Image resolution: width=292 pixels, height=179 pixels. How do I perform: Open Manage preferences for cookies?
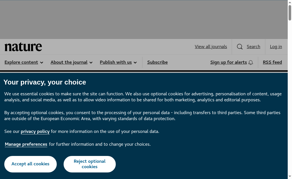click(x=26, y=144)
